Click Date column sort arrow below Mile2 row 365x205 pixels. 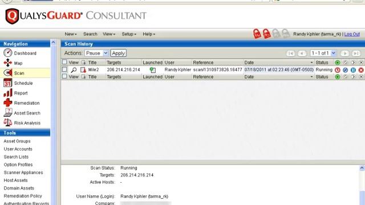311,77
